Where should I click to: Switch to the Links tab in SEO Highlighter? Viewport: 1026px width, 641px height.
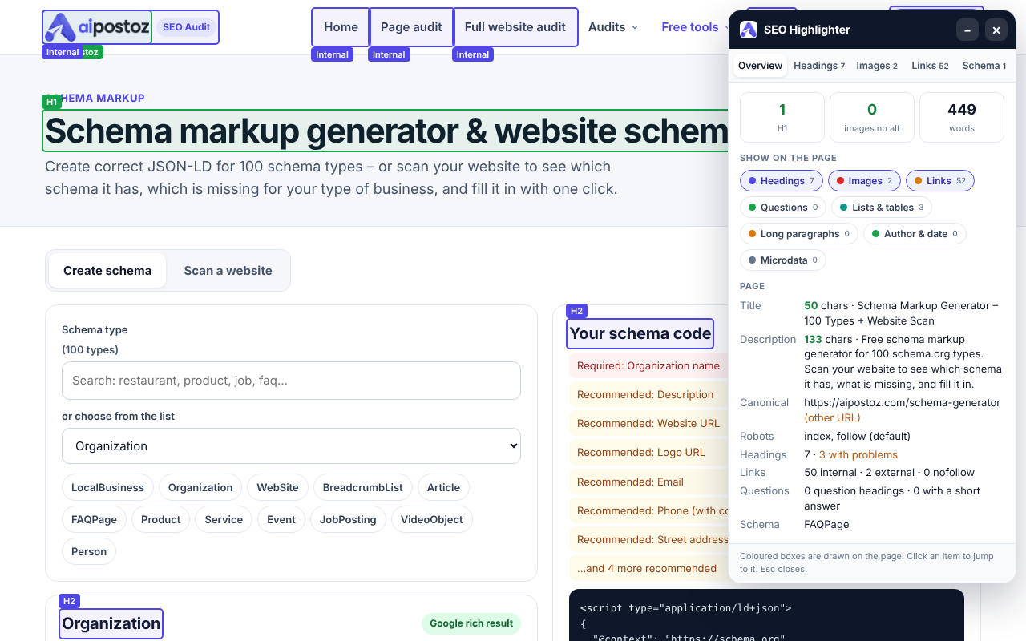pyautogui.click(x=930, y=66)
